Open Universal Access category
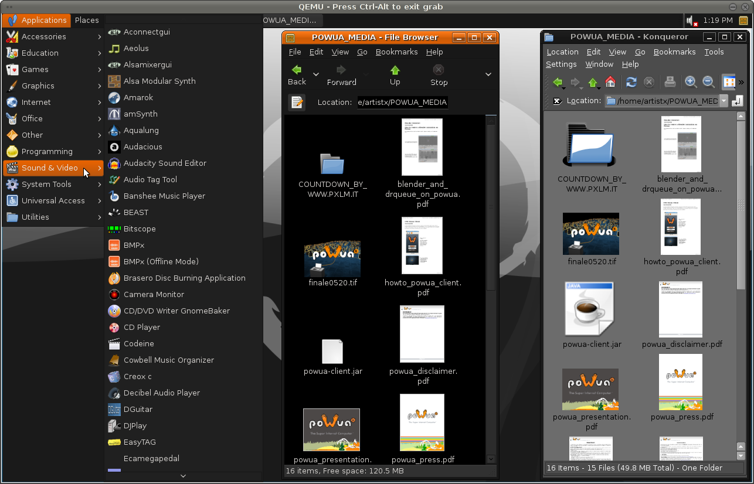The height and width of the screenshot is (484, 754). [53, 200]
